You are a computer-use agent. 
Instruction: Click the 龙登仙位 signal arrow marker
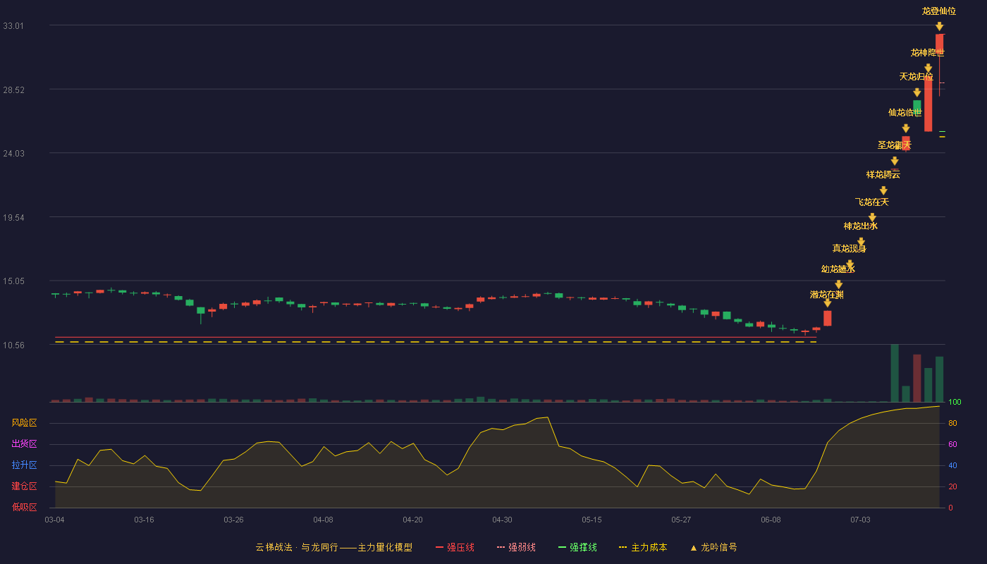pos(939,26)
